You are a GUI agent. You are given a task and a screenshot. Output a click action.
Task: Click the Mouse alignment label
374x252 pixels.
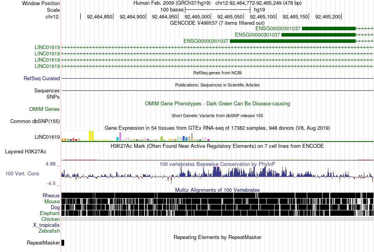click(x=52, y=202)
